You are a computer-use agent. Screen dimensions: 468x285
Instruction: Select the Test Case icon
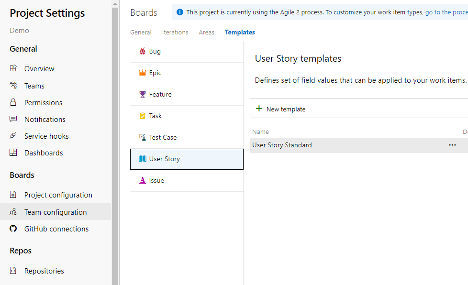143,137
